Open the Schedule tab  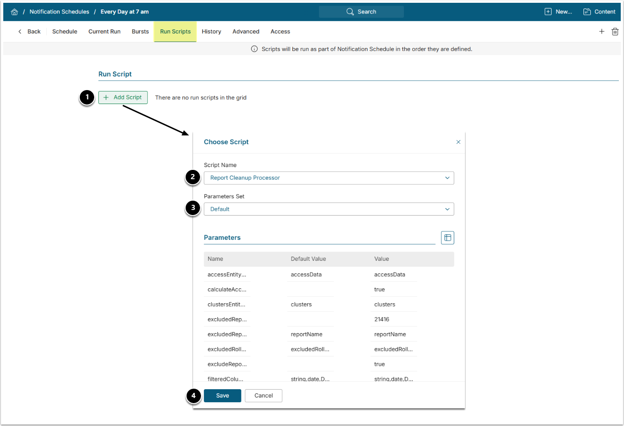pyautogui.click(x=65, y=32)
